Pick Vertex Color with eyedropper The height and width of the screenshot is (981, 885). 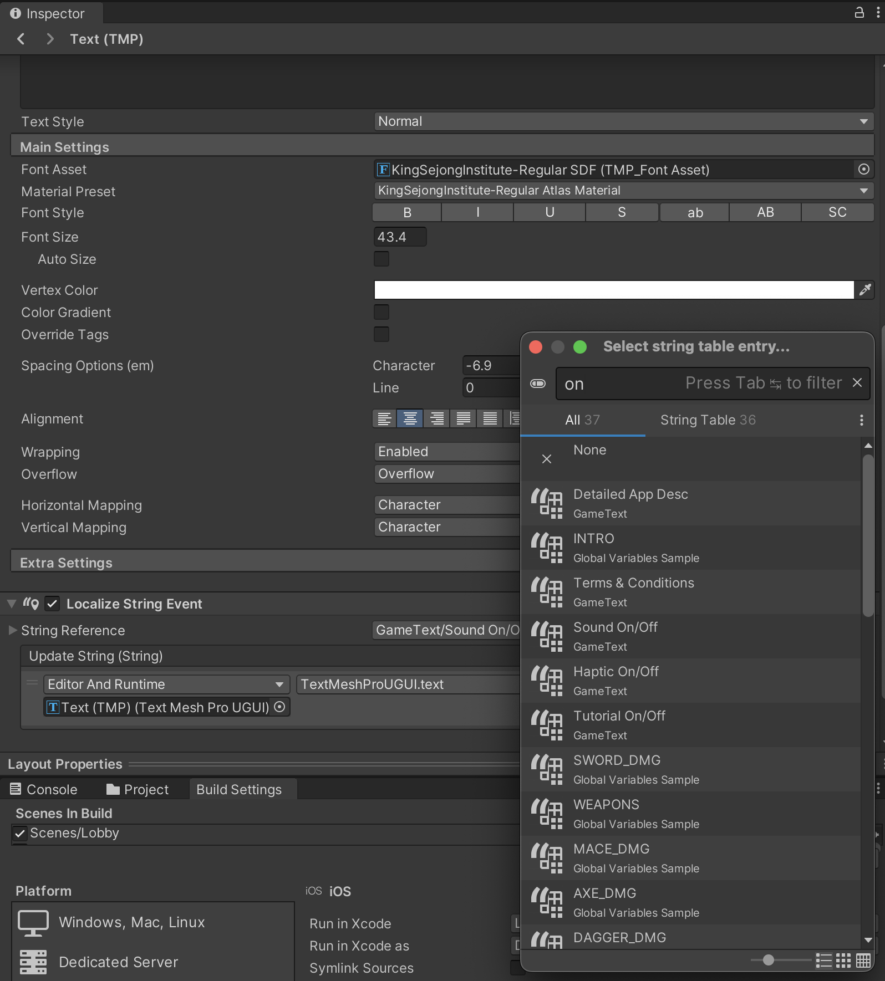865,290
